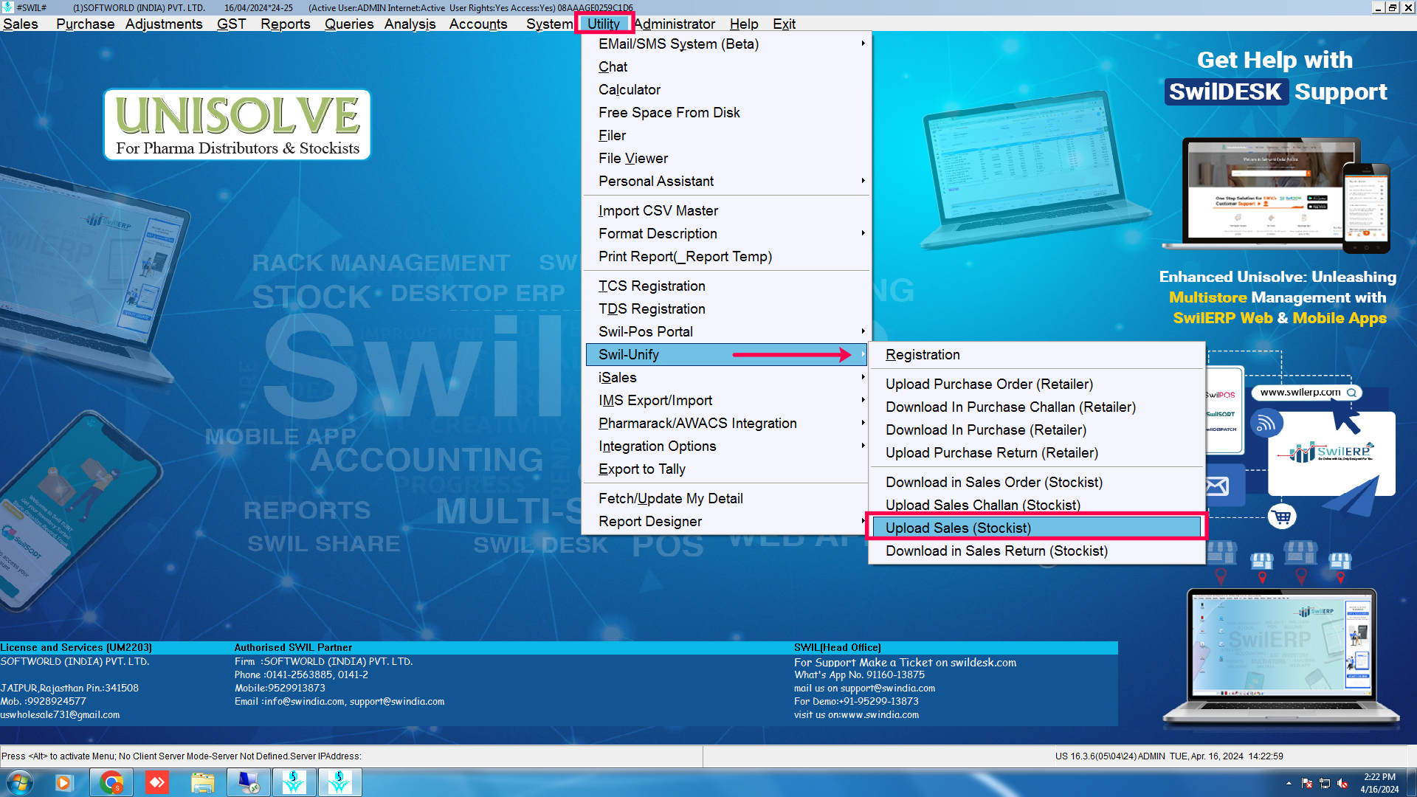Open Calculator from the Utility menu
Image resolution: width=1417 pixels, height=797 pixels.
[725, 89]
